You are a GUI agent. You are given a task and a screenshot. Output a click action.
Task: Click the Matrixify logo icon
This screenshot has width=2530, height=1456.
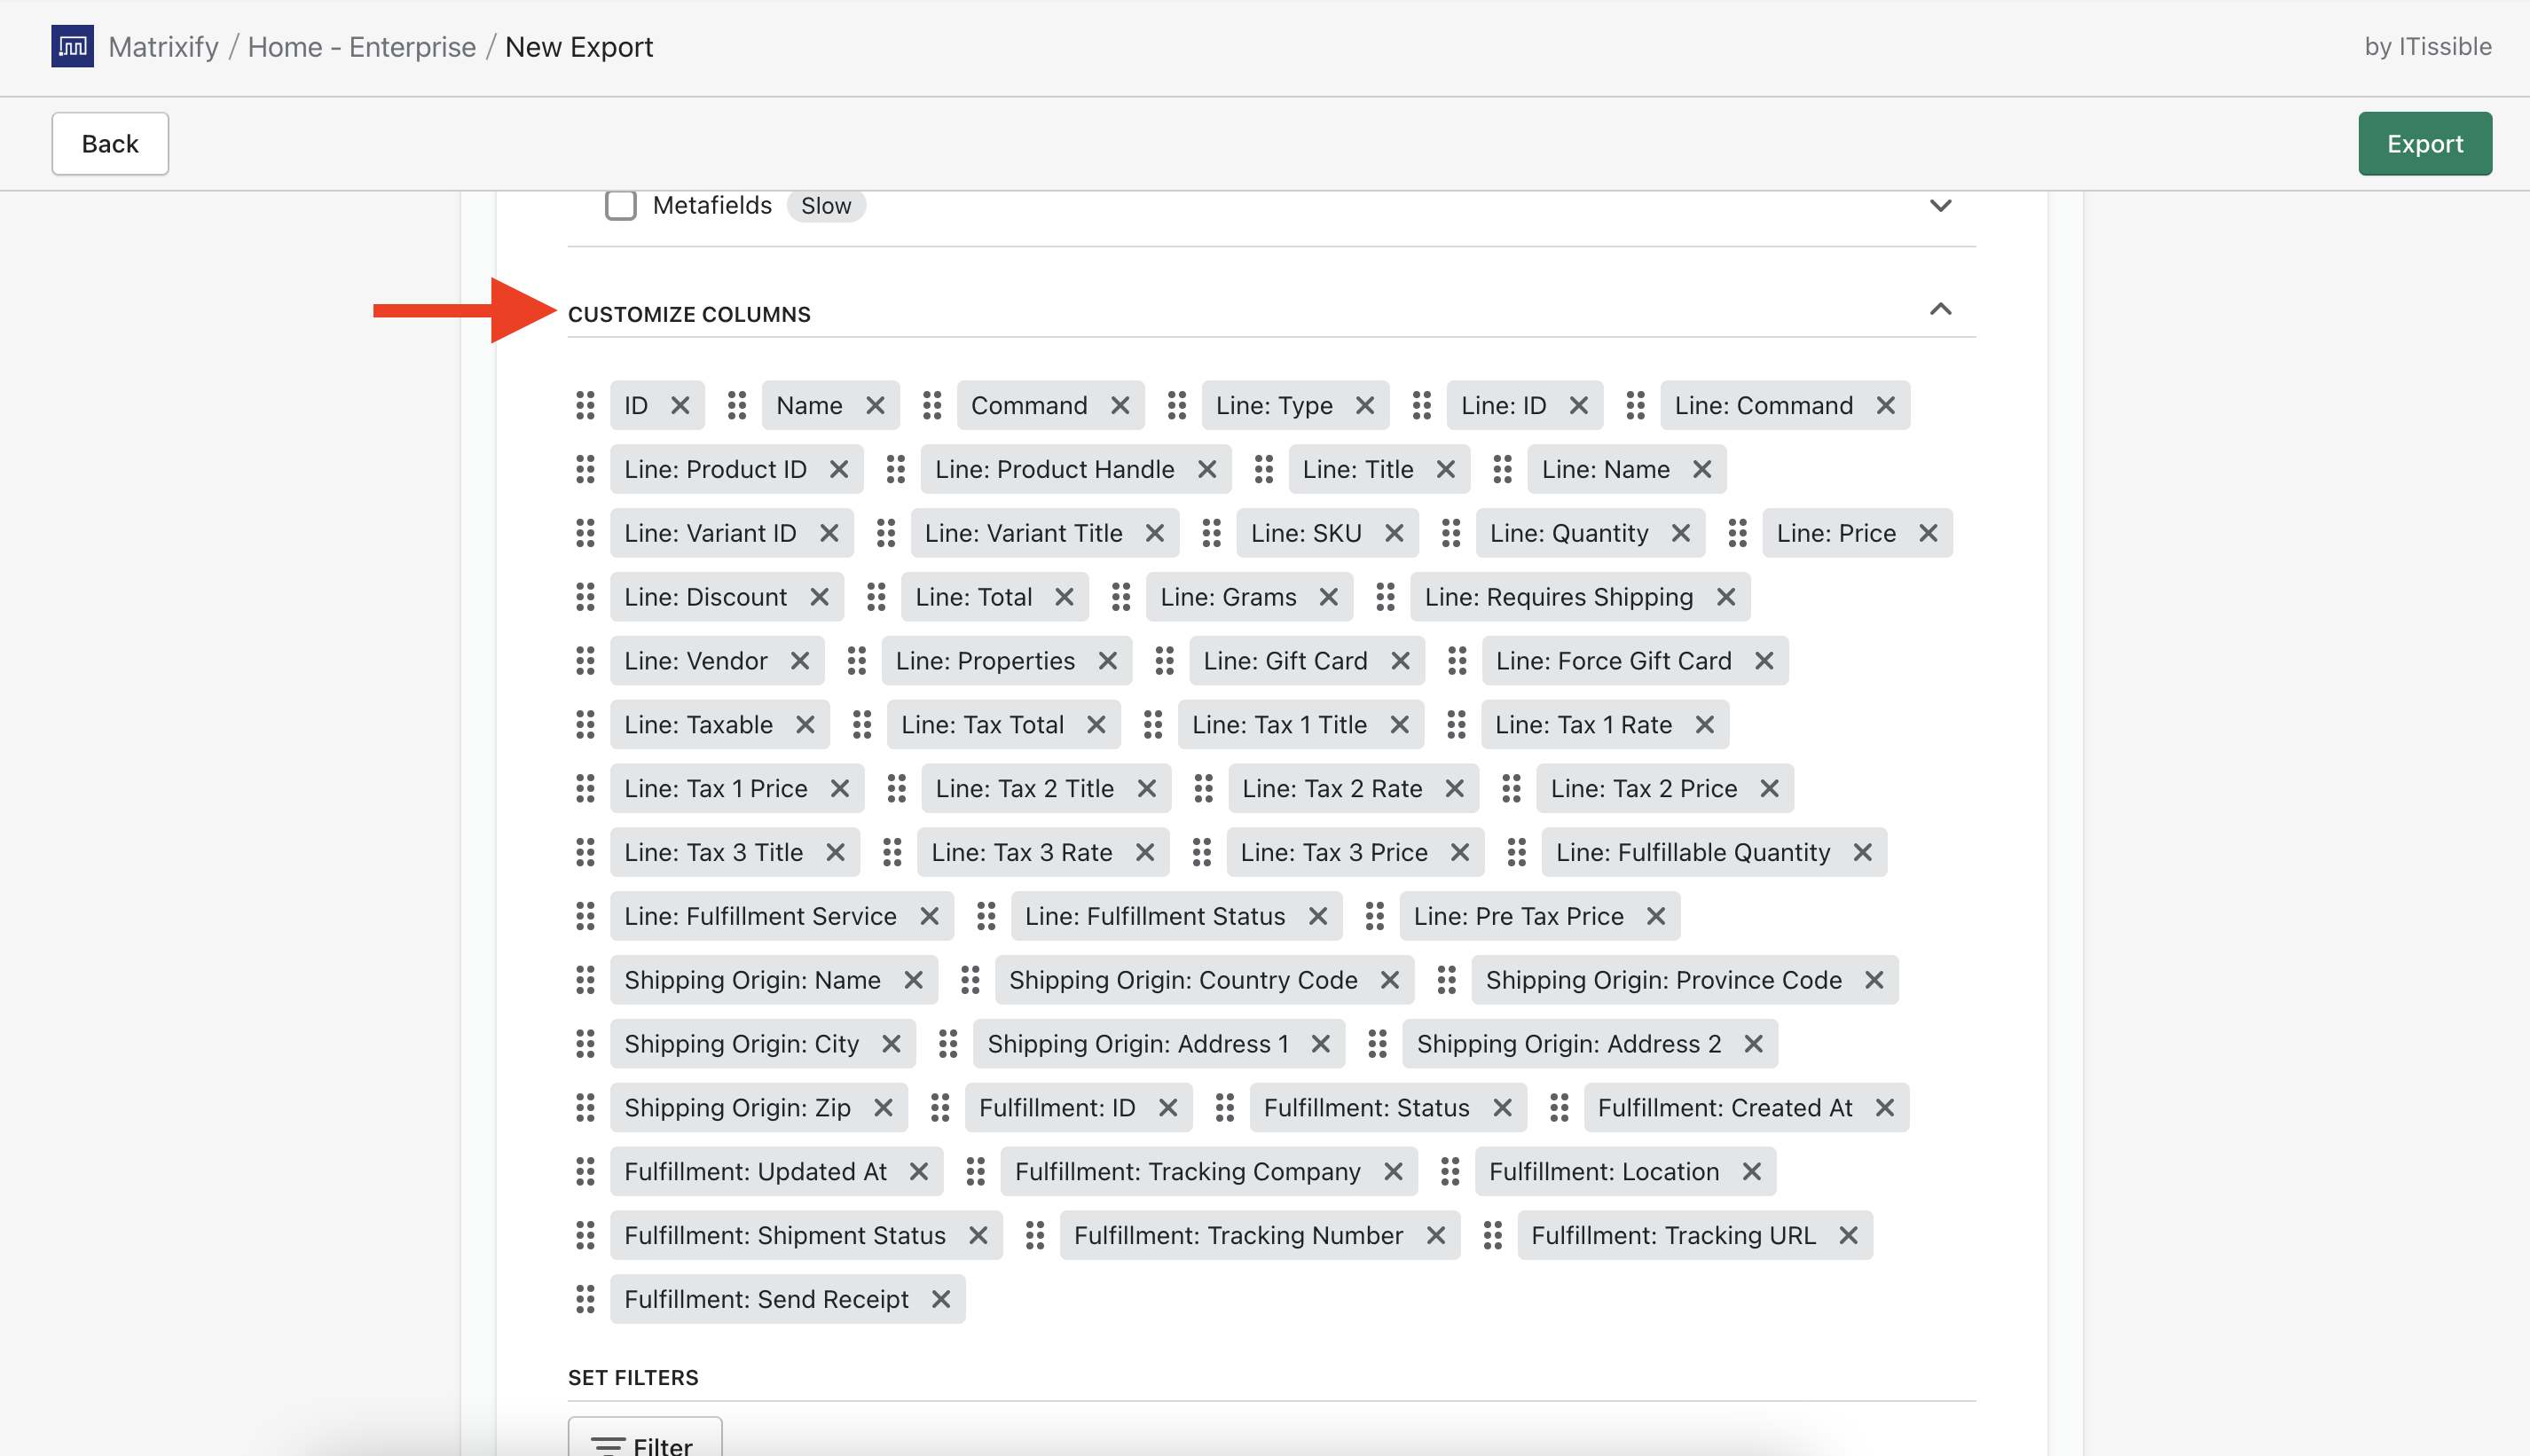point(72,46)
